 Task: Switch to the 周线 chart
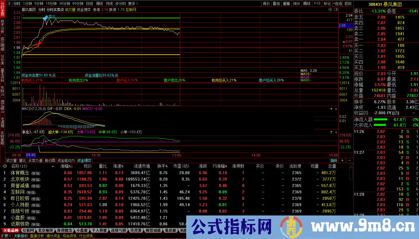click(100, 3)
